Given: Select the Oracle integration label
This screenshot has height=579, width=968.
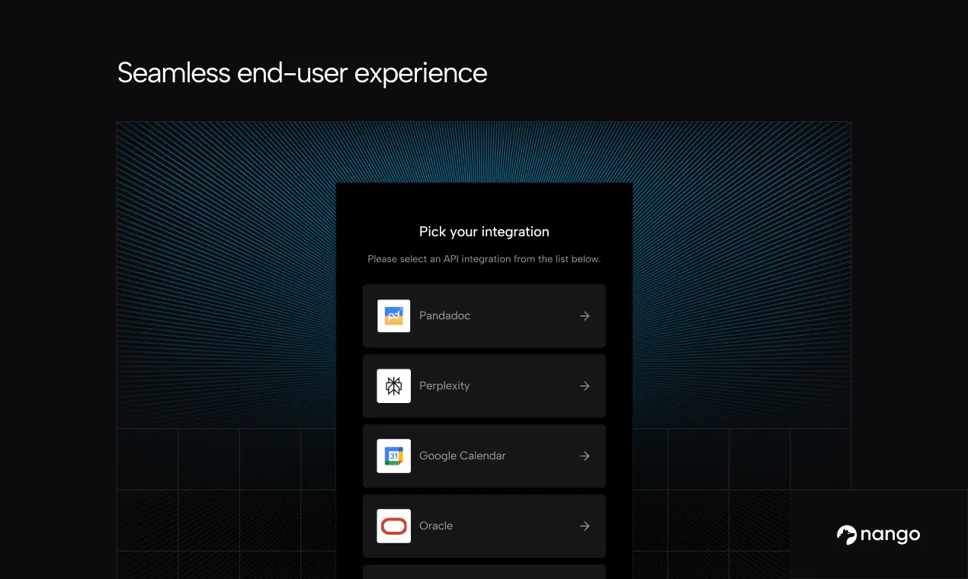Looking at the screenshot, I should (436, 526).
